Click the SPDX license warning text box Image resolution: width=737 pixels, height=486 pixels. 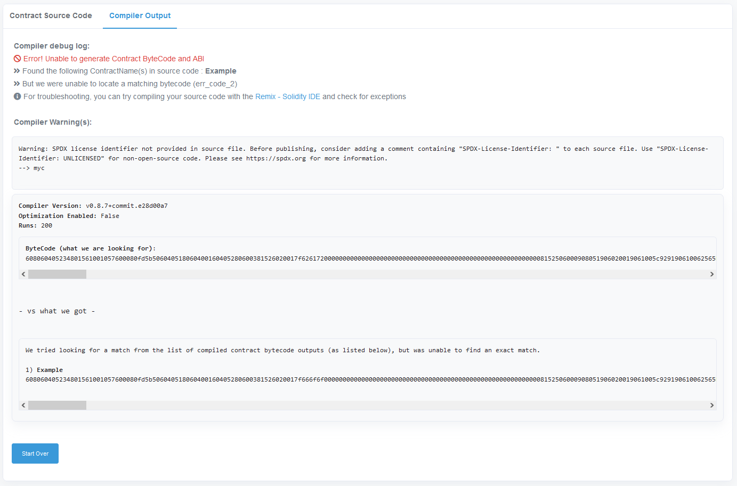tap(367, 158)
